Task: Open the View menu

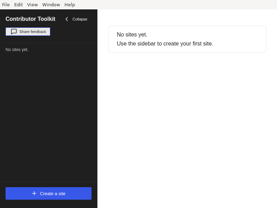Action: point(32,5)
